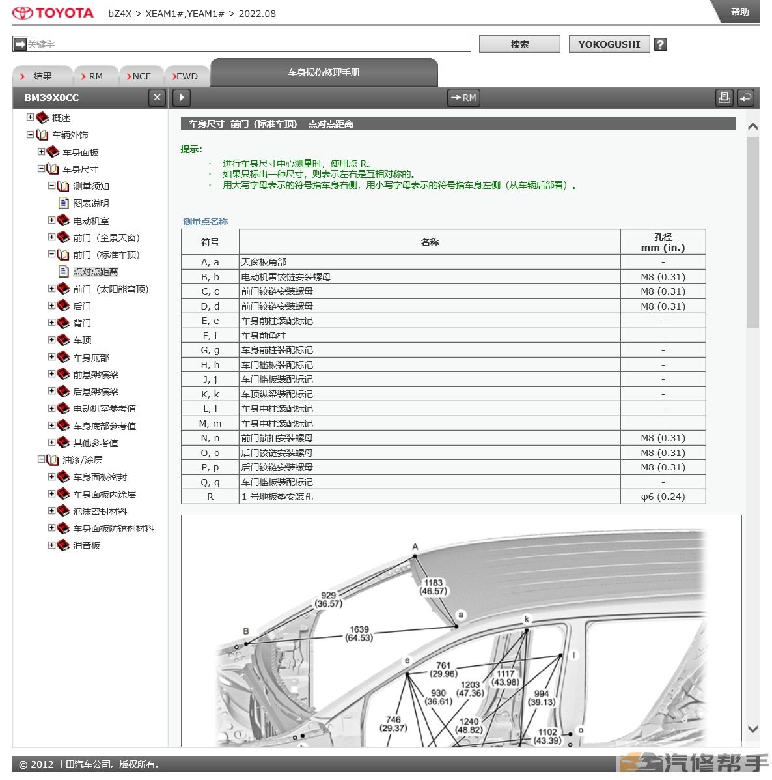
Task: Open the question mark help icon
Action: coord(660,44)
